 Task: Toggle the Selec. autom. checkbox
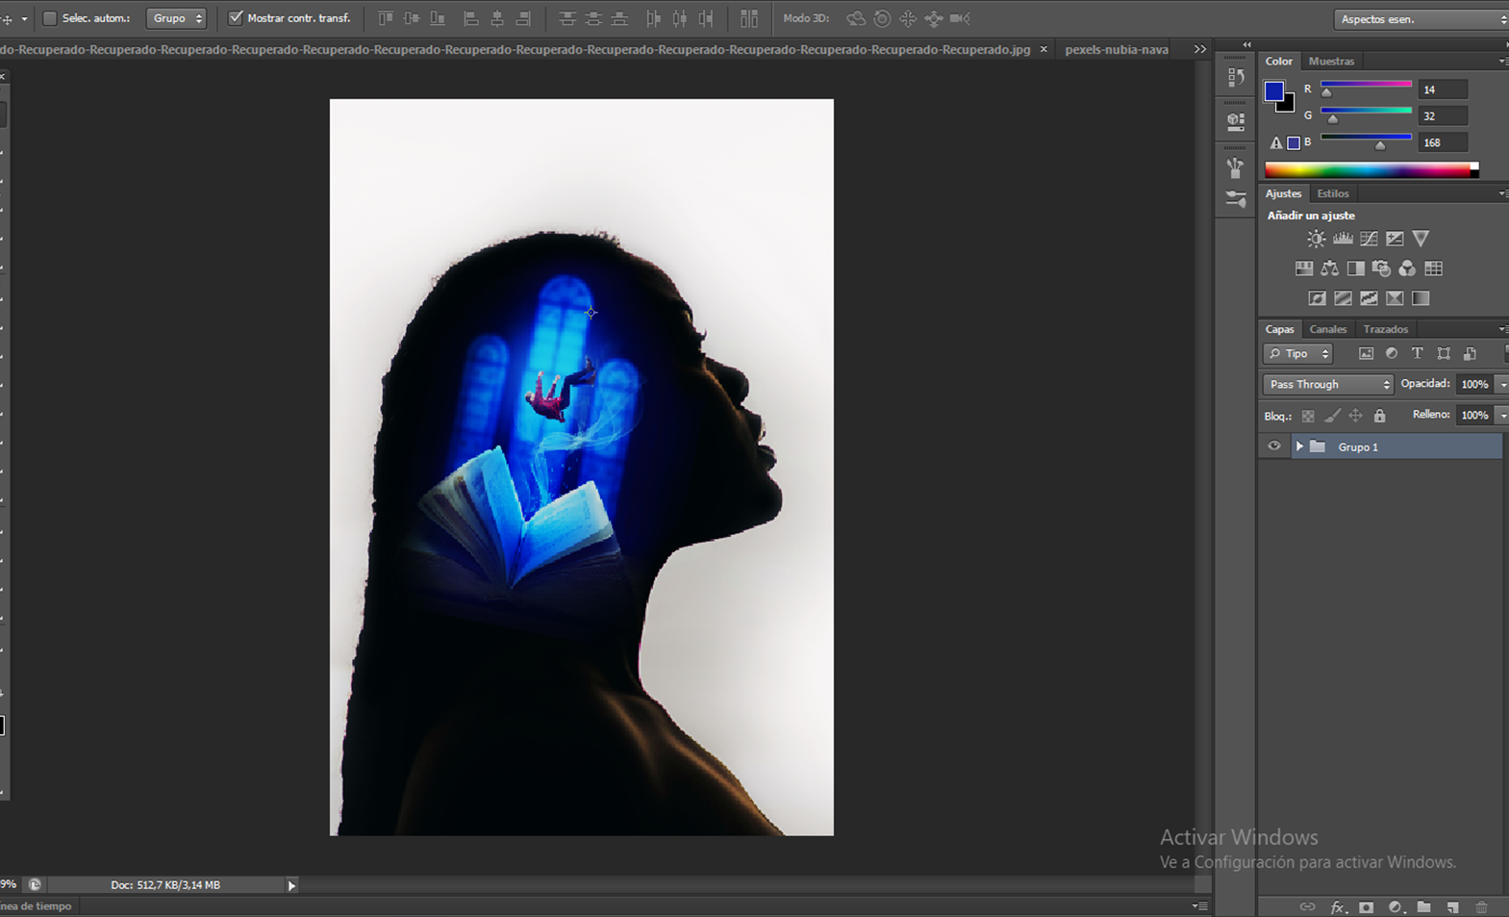point(50,18)
